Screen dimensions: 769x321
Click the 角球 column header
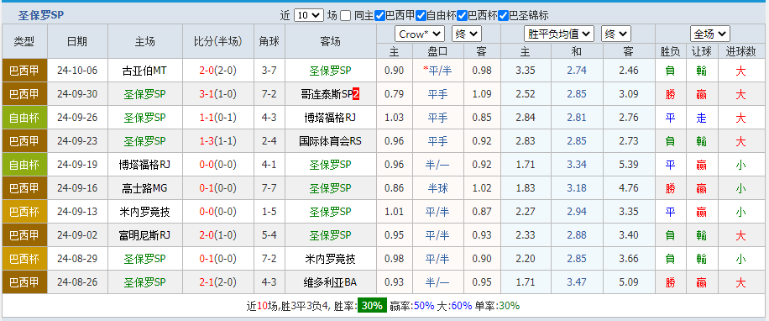pos(269,41)
